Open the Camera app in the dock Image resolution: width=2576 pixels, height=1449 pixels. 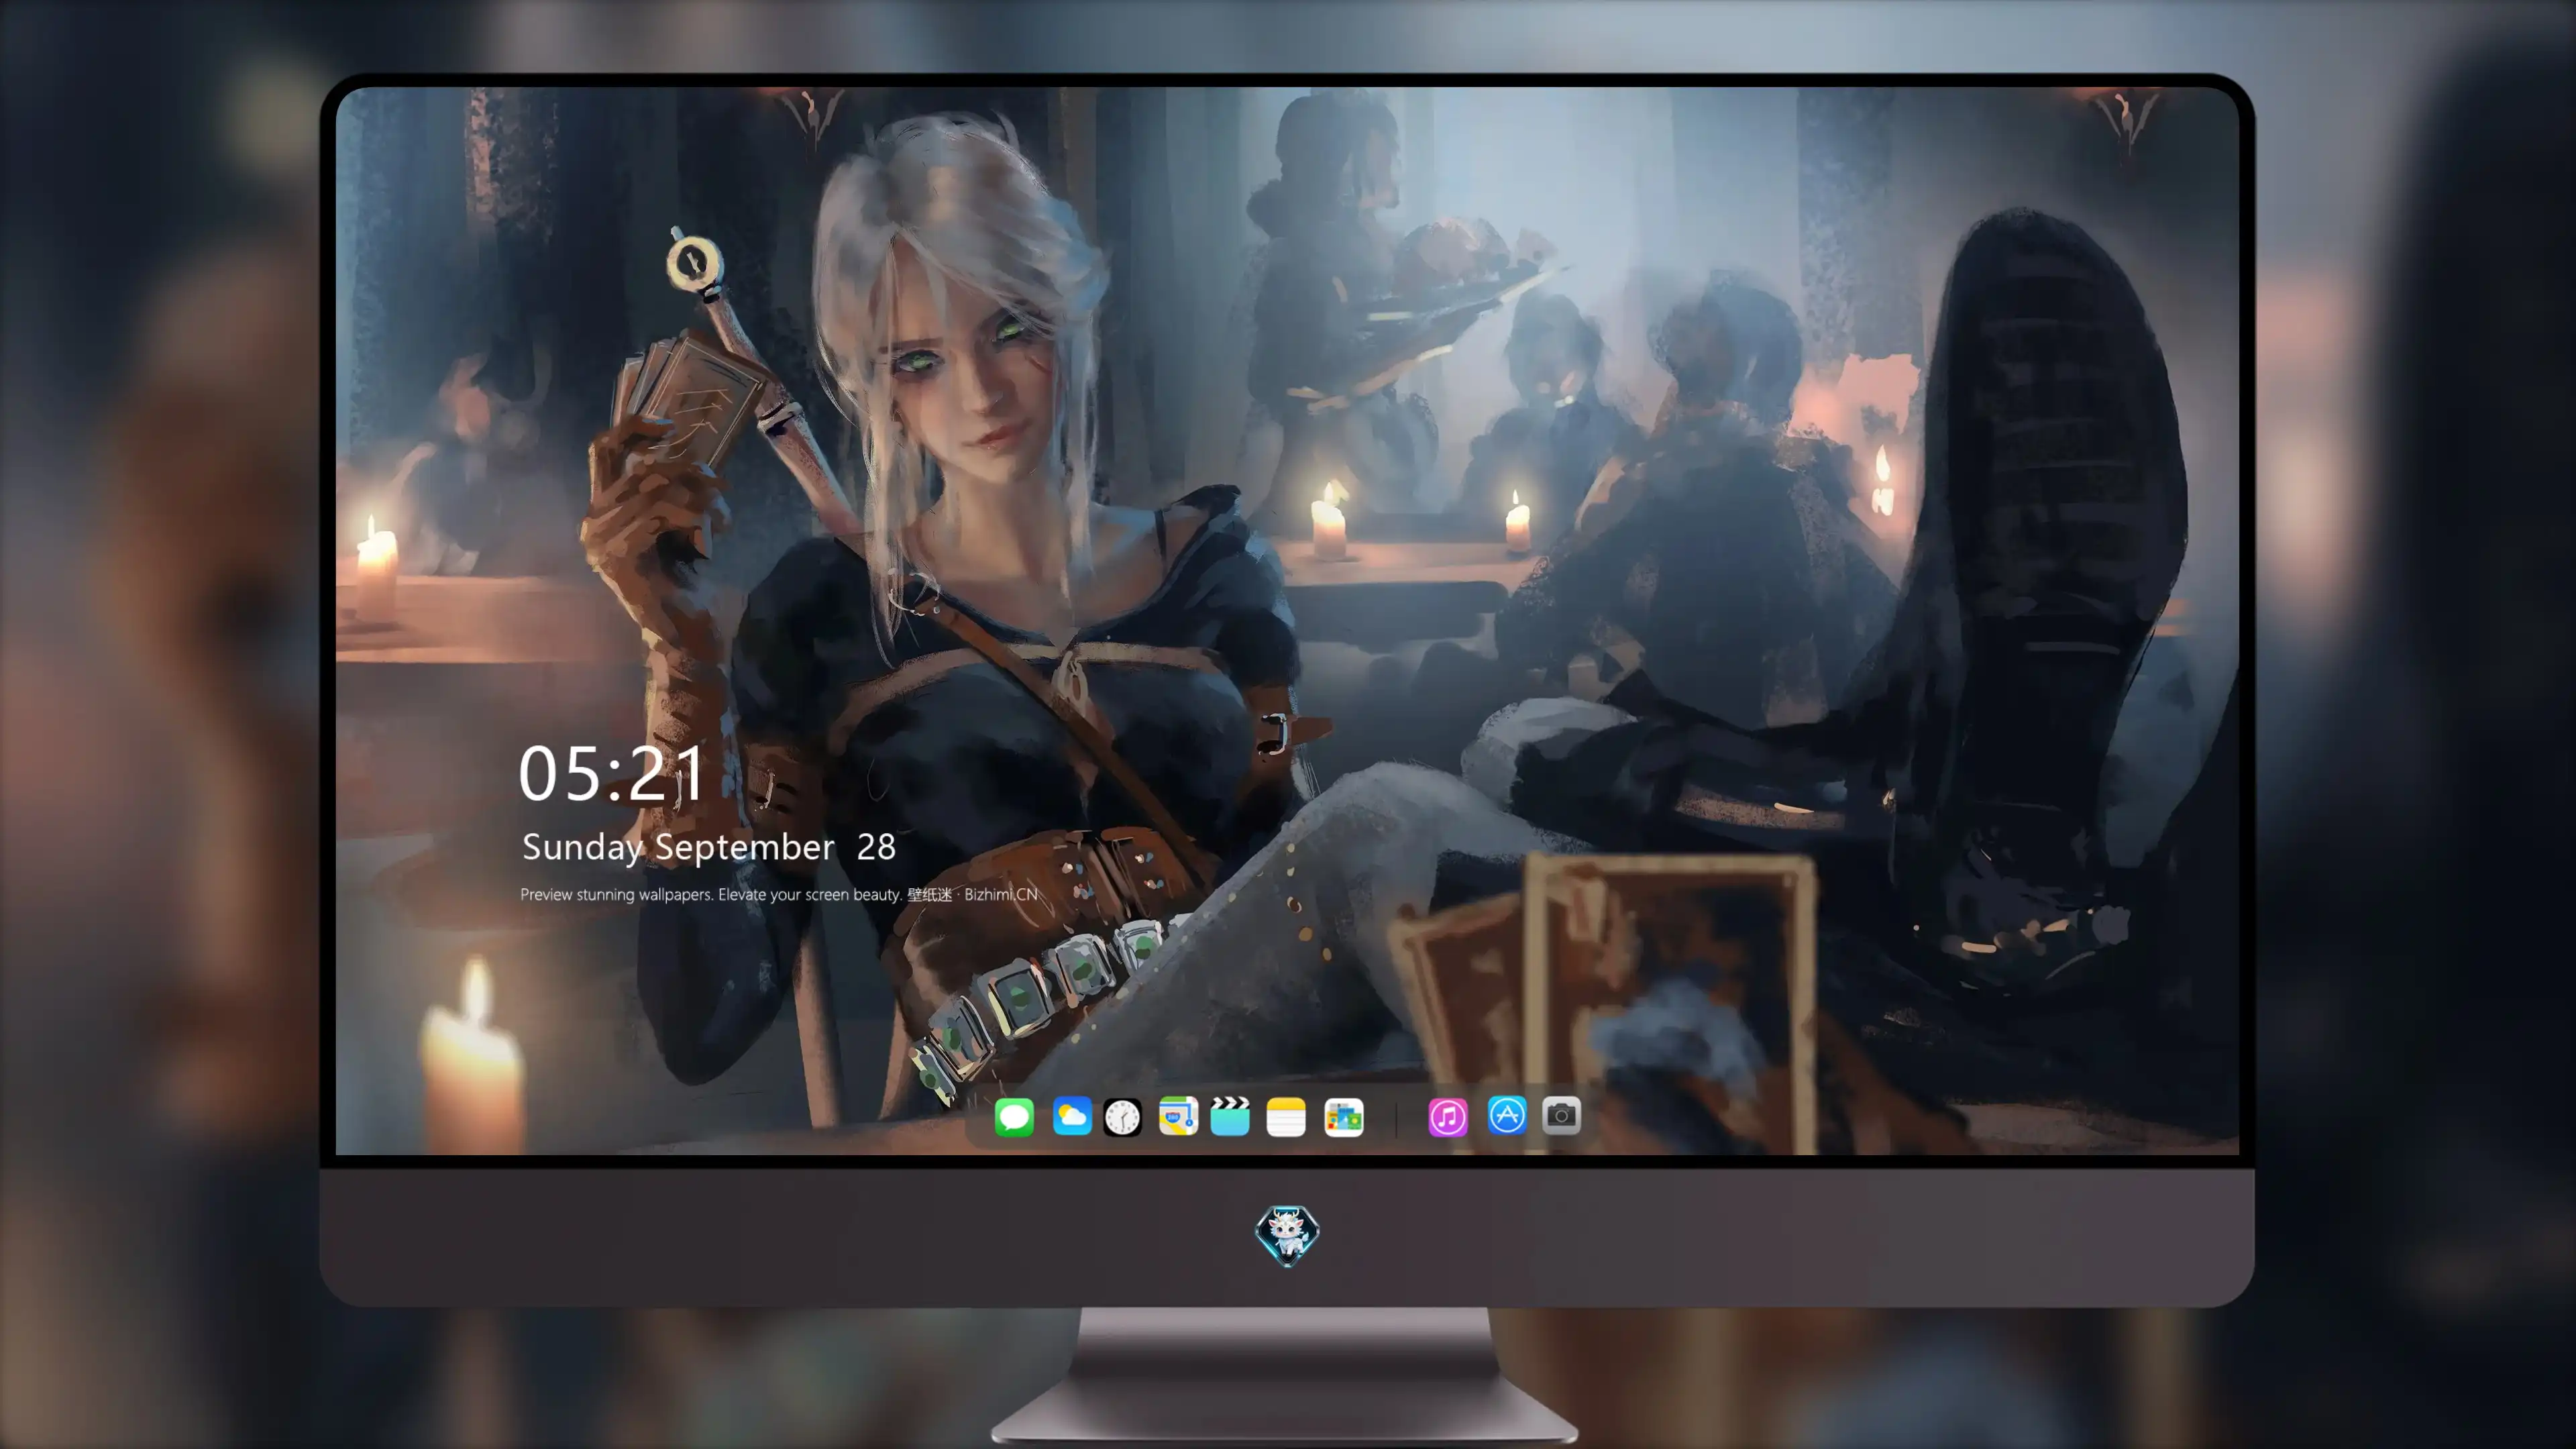click(1561, 1115)
